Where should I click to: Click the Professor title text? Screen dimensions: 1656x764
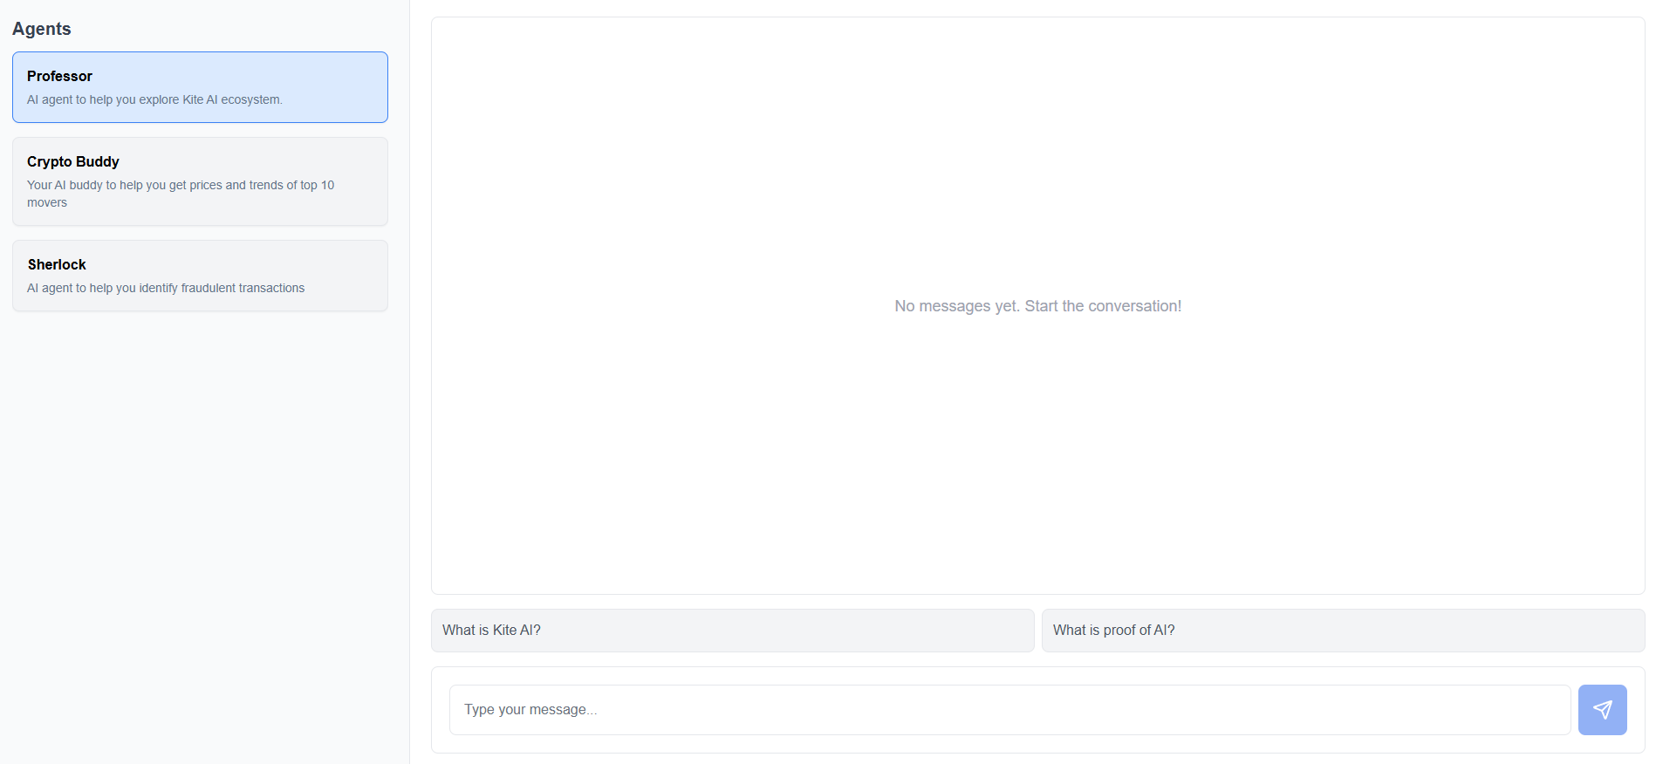point(59,76)
